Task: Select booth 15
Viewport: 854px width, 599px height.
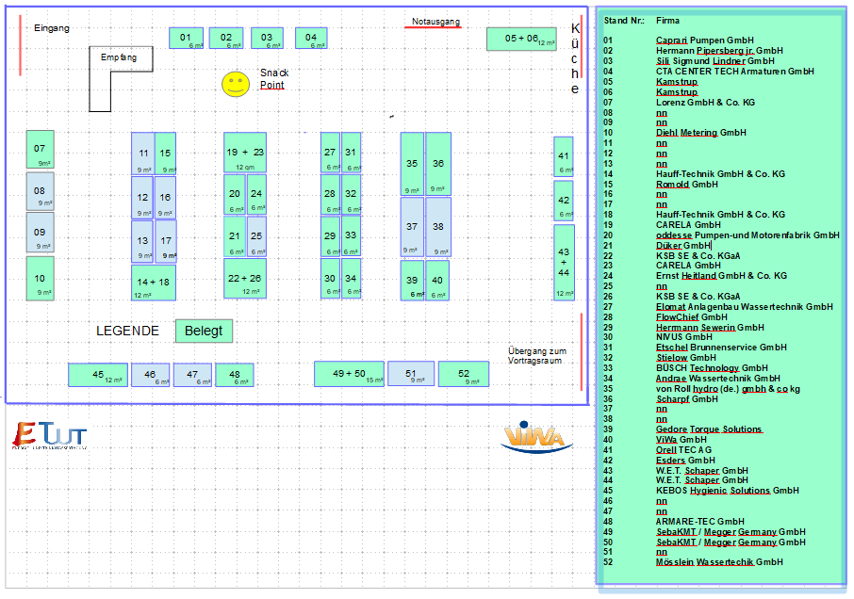Action: [166, 154]
